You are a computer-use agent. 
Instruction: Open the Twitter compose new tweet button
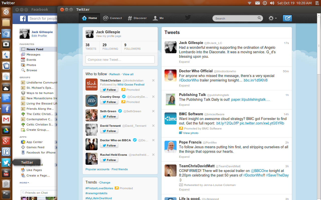click(x=287, y=18)
